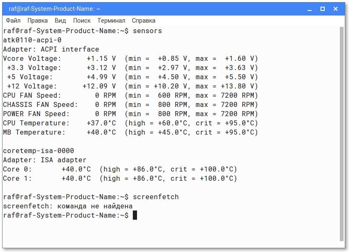Click the '+3.3 Voltage:' label
The width and height of the screenshot is (349, 252).
point(34,68)
